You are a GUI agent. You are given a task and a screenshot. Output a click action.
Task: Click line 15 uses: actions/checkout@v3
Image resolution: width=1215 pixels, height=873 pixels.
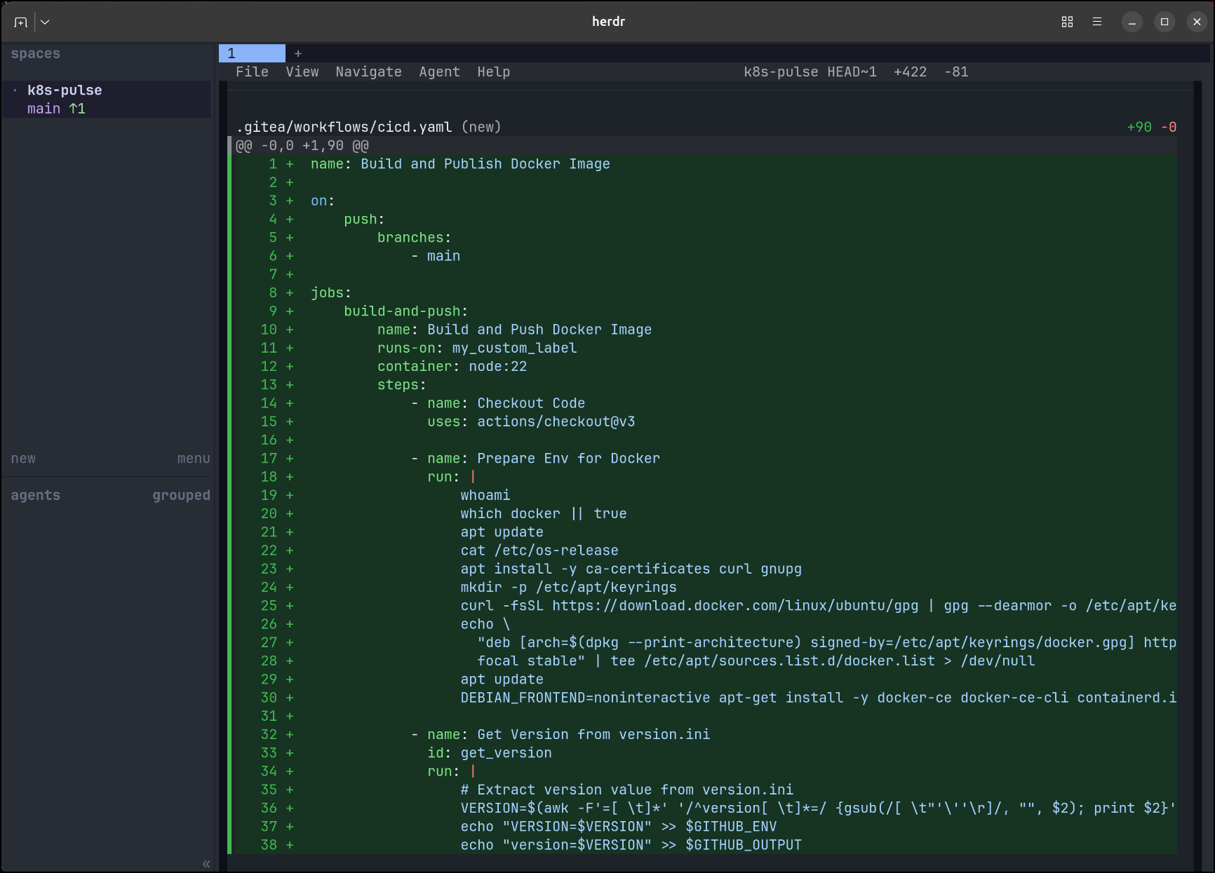531,421
